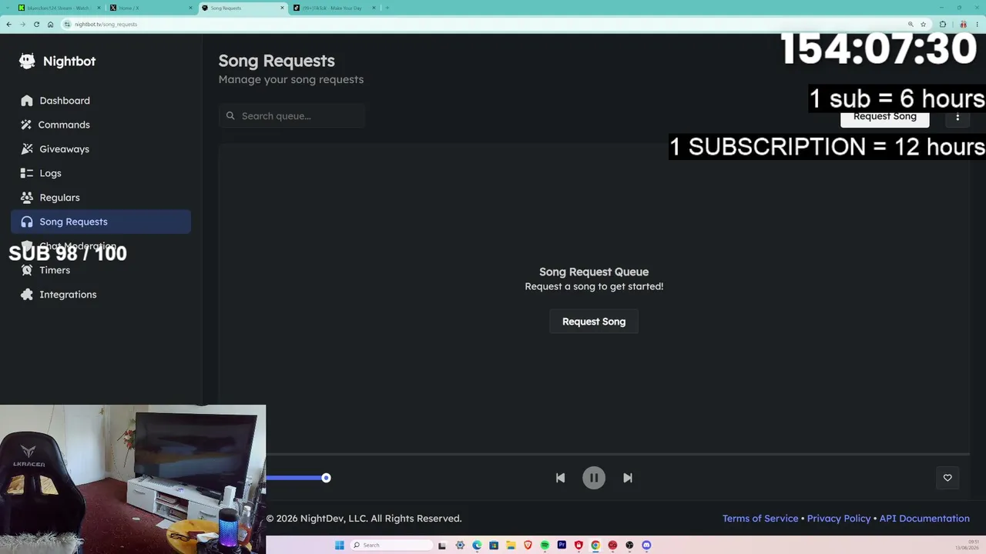Viewport: 986px width, 554px height.
Task: Open a new browser tab
Action: coord(387,8)
